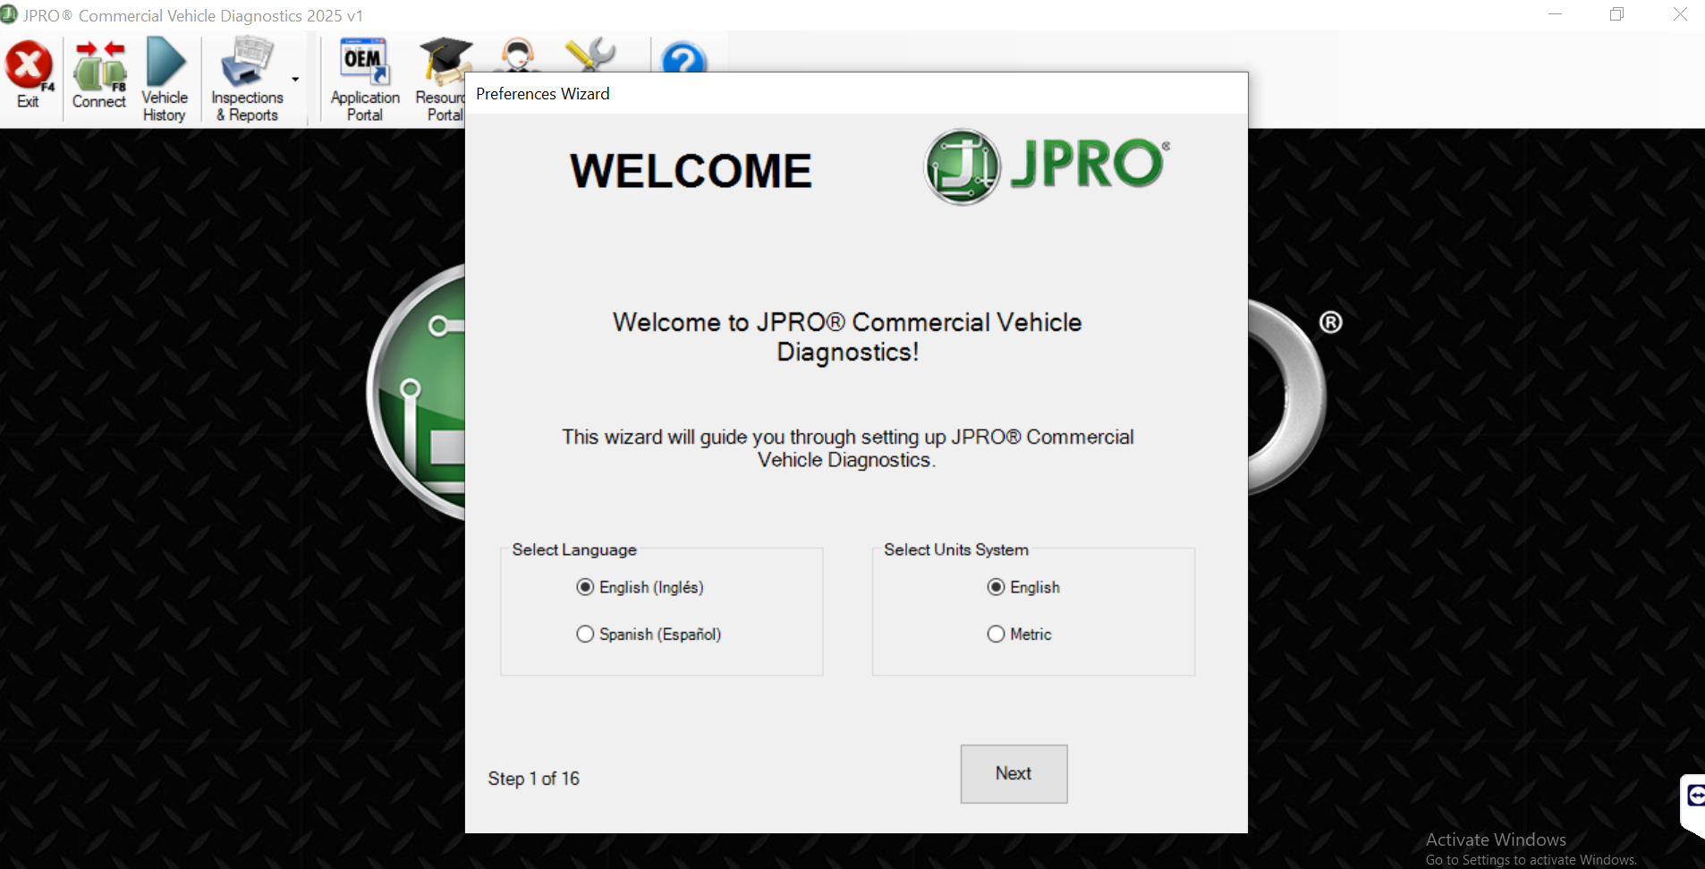Screen dimensions: 1705x869
Task: Click the TeamViewer side panel tab icon
Action: [1693, 796]
